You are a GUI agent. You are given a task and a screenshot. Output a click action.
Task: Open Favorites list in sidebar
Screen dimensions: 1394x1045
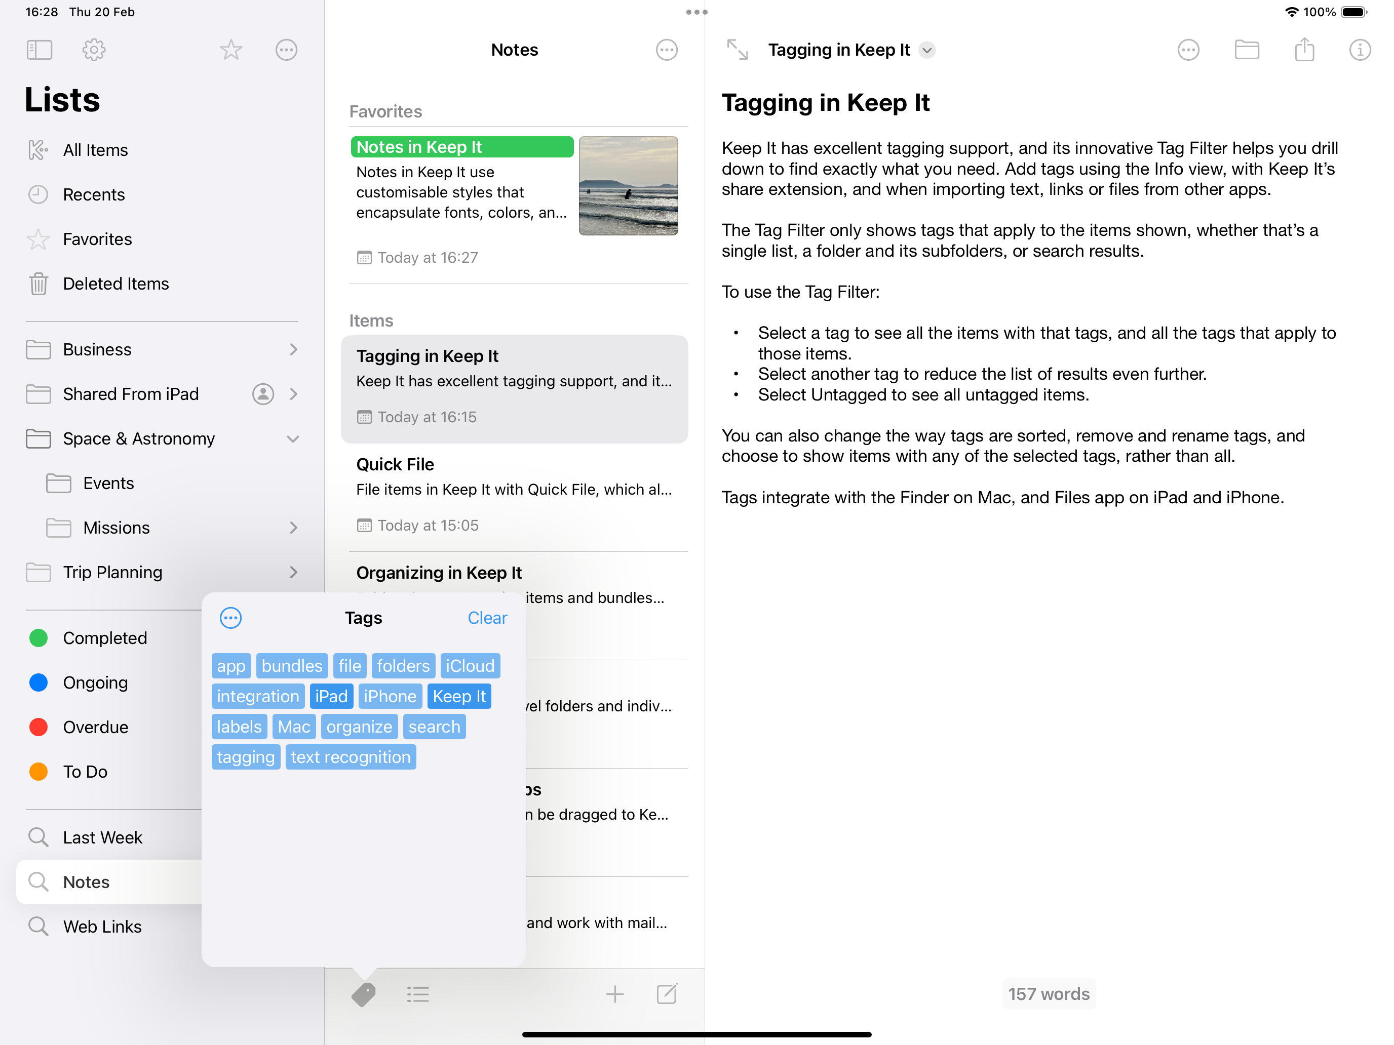click(162, 239)
